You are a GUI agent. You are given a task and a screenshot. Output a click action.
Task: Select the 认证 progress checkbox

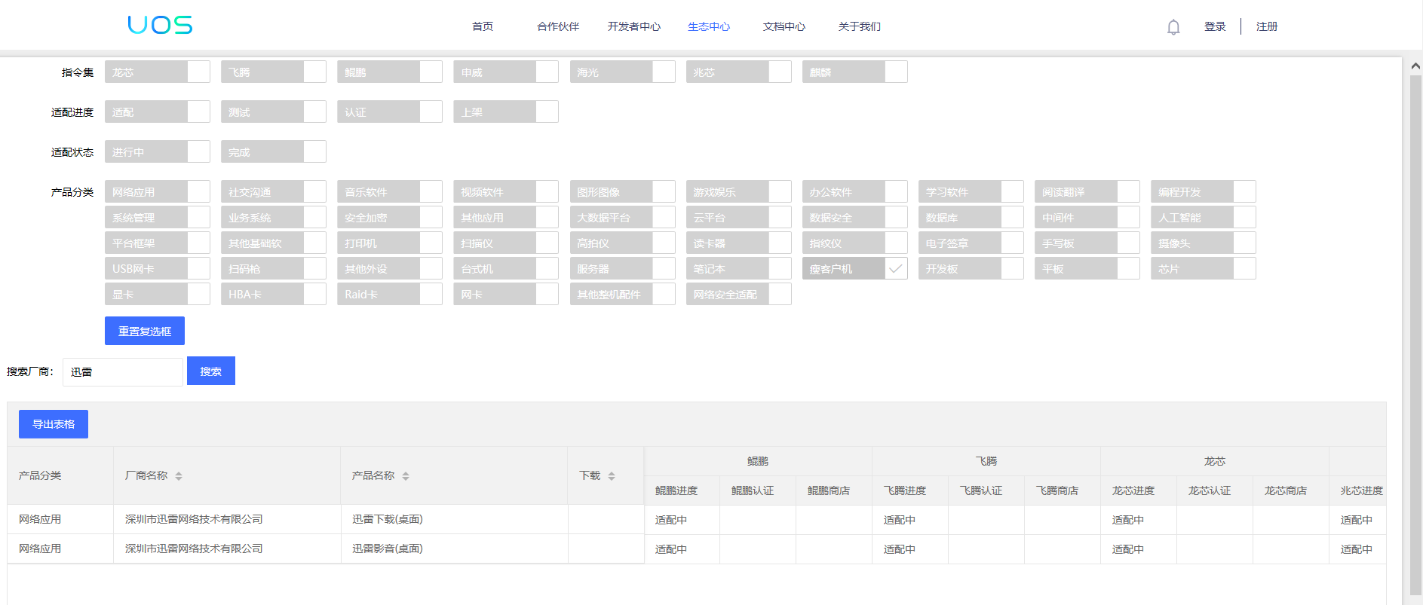pos(431,112)
